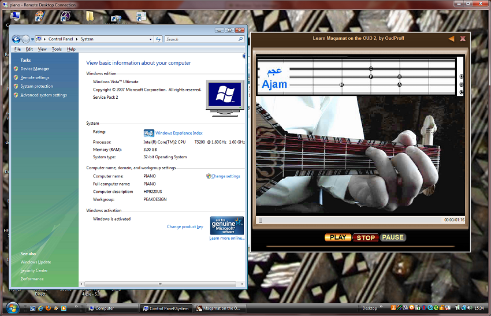Open the recent pages dropdown next to Forward
The image size is (491, 316).
[32, 39]
